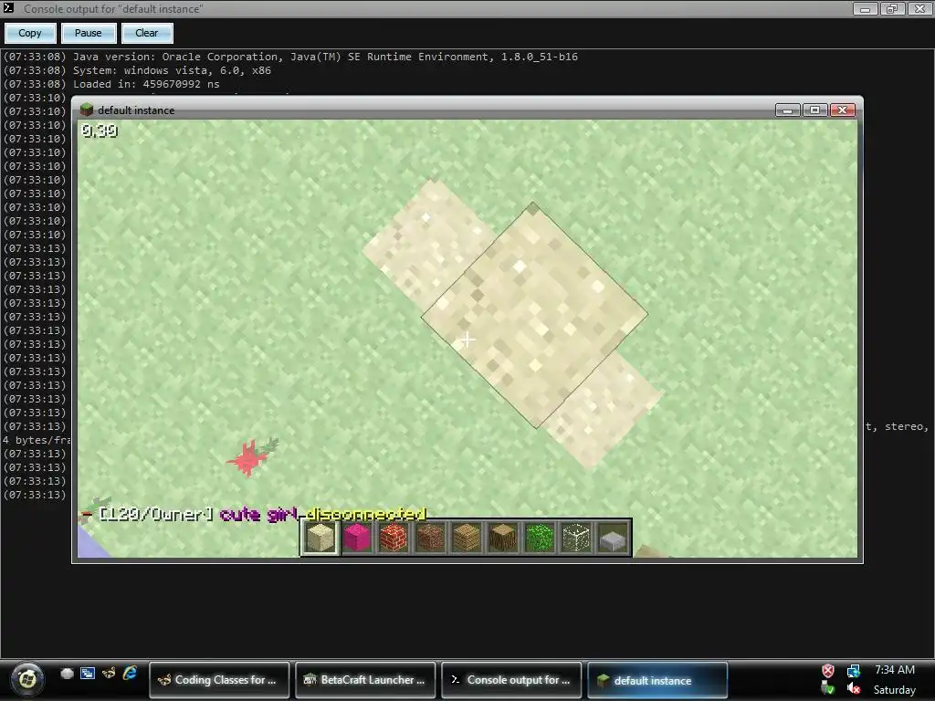Open the Windows Start orb

click(26, 679)
